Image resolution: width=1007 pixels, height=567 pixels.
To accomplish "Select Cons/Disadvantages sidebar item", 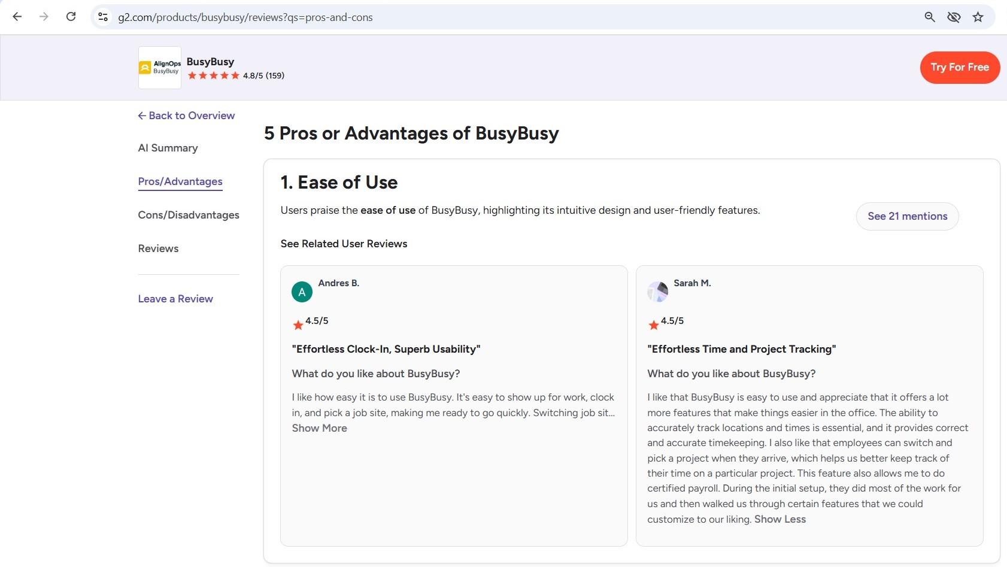I will [x=189, y=215].
